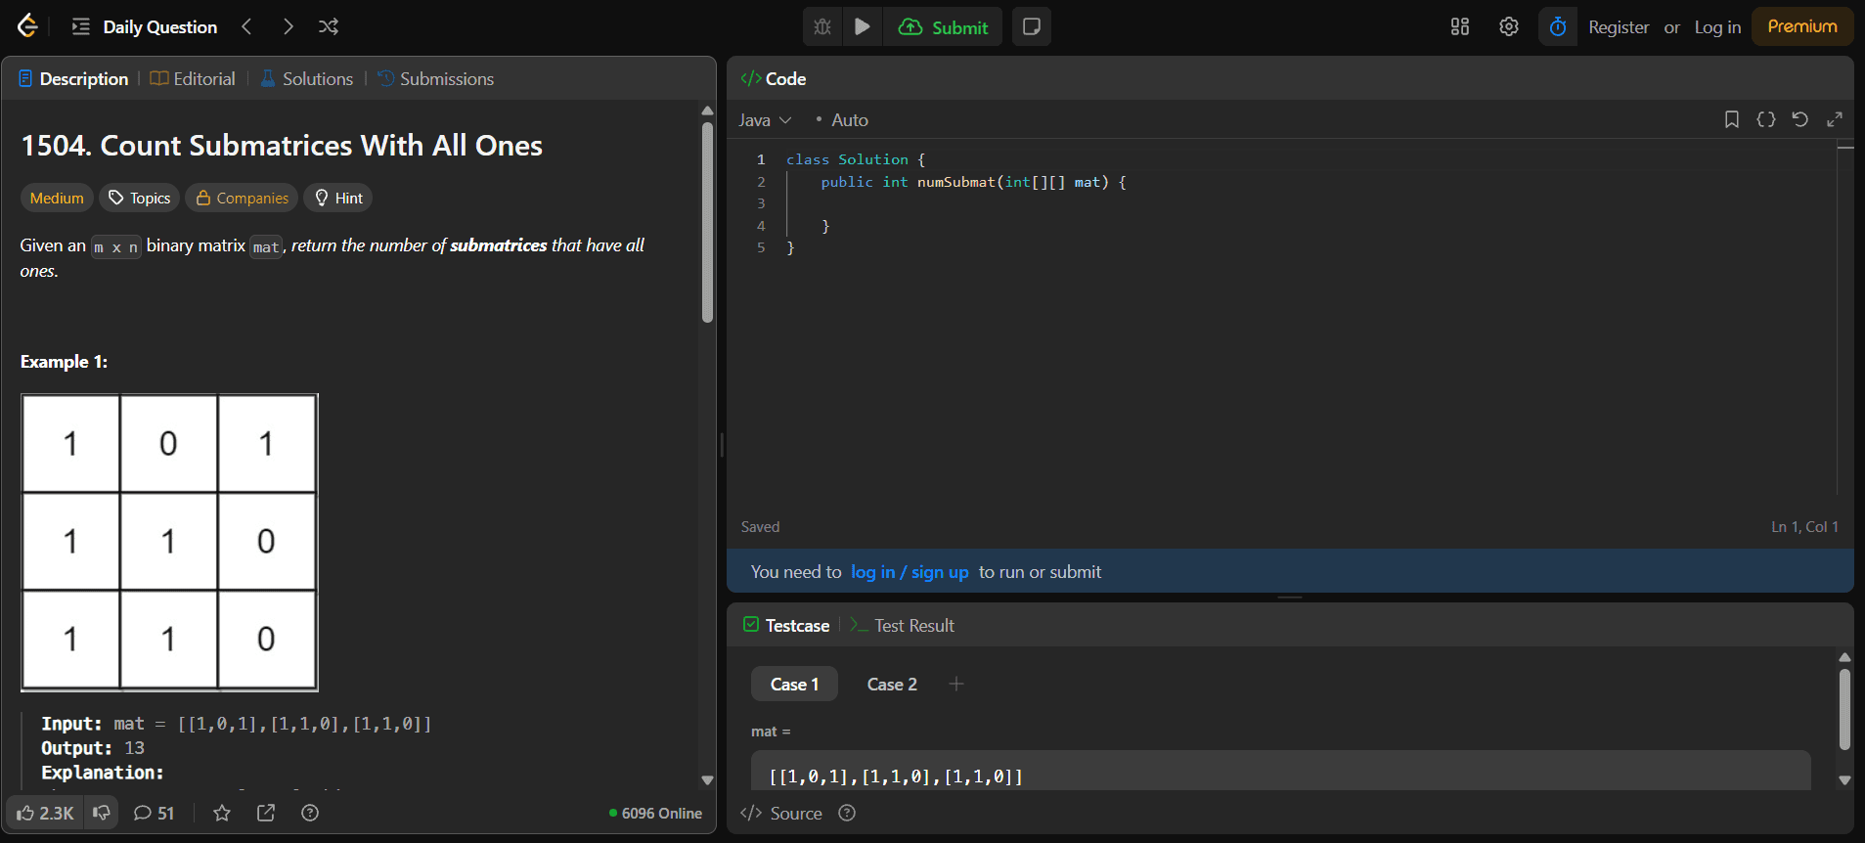Run the code with play button
Image resolution: width=1865 pixels, height=843 pixels.
pyautogui.click(x=862, y=26)
